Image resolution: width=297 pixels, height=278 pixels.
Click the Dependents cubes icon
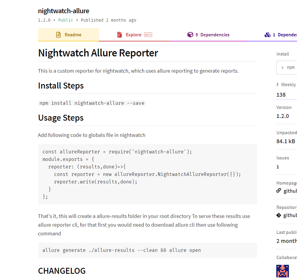(x=268, y=35)
